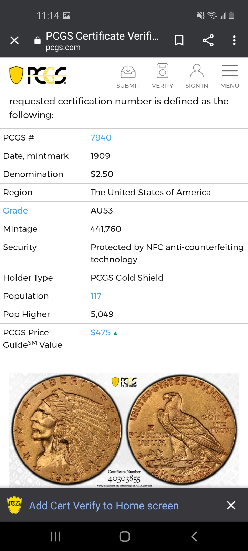Image resolution: width=248 pixels, height=551 pixels.
Task: Dismiss the Add to Home screen banner
Action: [231, 505]
